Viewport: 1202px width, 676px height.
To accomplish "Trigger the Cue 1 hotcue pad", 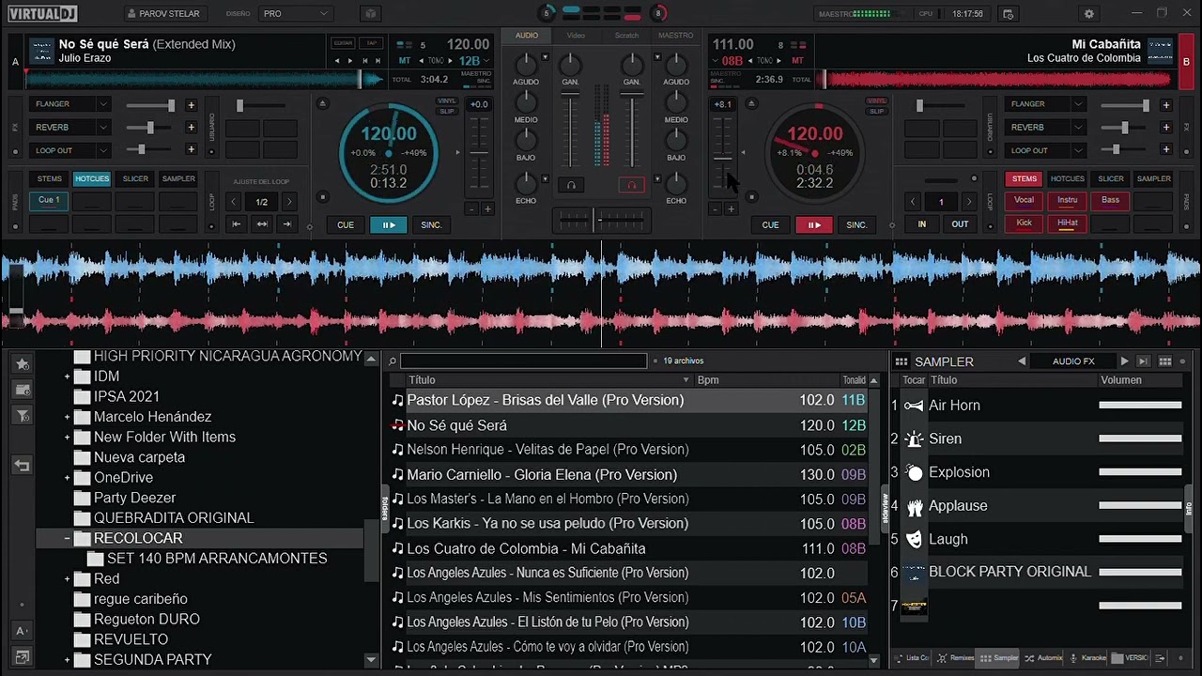I will click(49, 200).
